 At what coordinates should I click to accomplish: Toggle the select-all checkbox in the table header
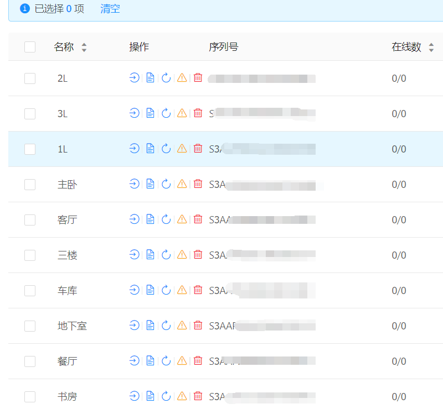30,47
